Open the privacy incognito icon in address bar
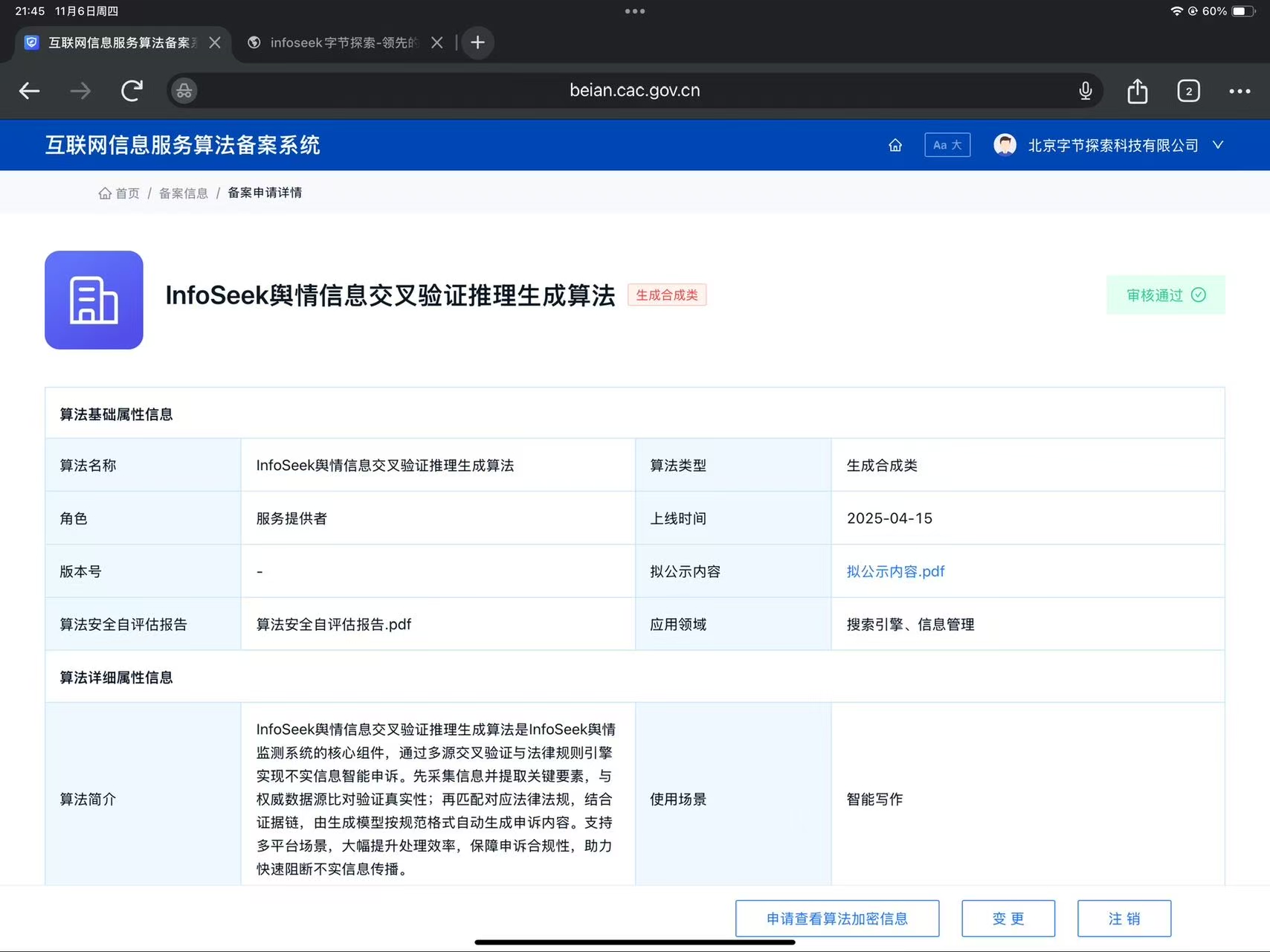The width and height of the screenshot is (1270, 952). pos(184,91)
